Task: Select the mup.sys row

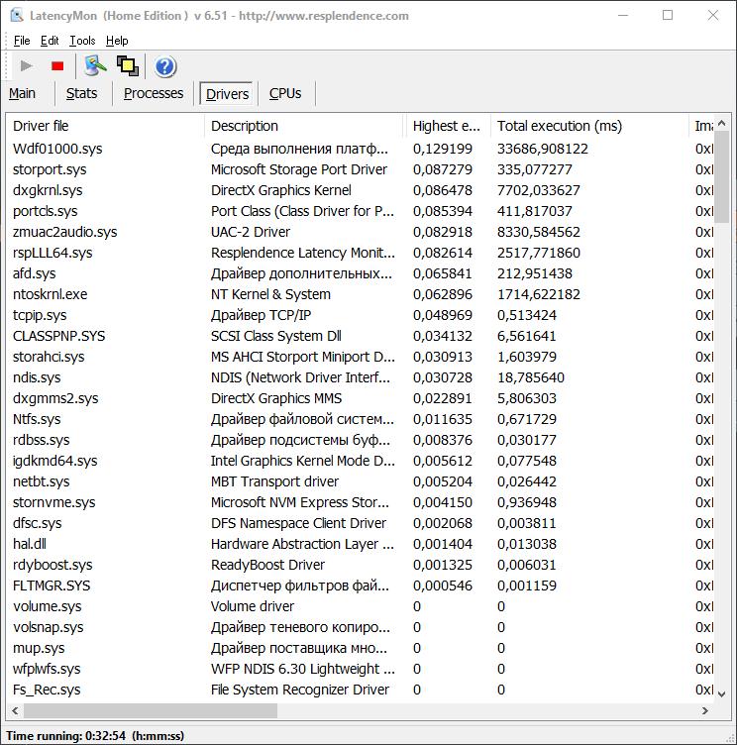Action: 360,648
